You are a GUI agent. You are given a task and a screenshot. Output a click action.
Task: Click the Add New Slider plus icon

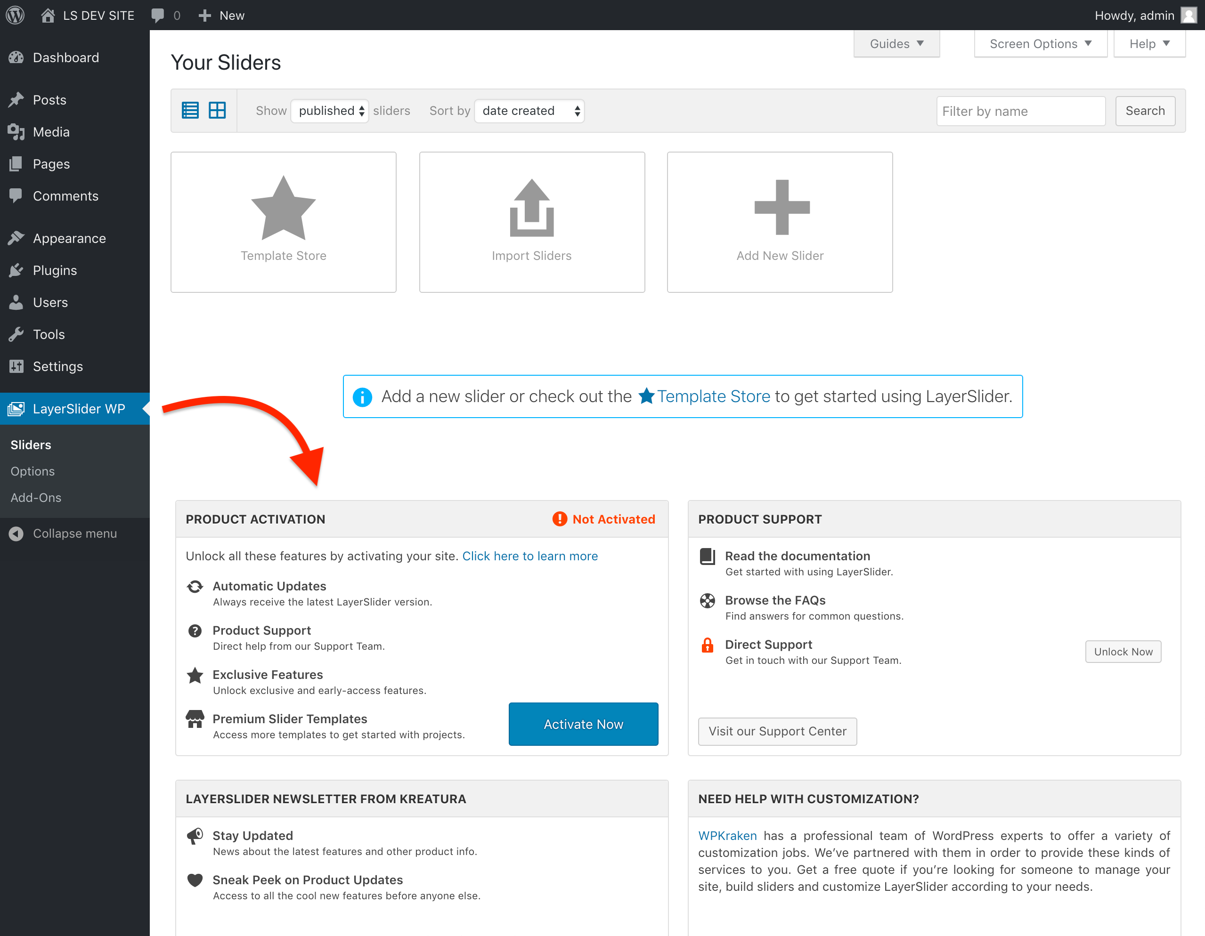coord(781,206)
